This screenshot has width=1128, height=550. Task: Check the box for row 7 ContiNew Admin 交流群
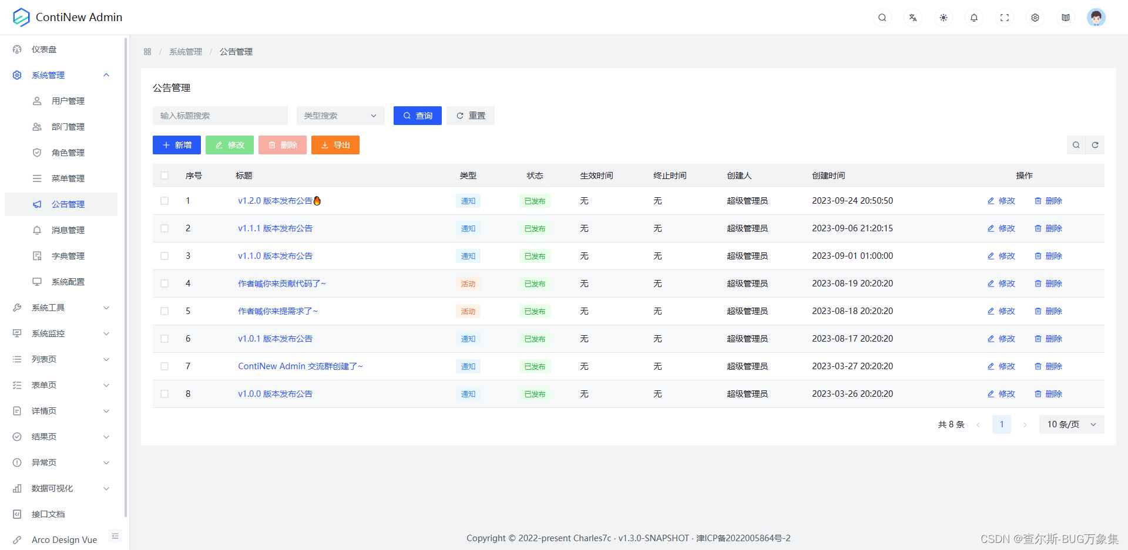pyautogui.click(x=164, y=366)
